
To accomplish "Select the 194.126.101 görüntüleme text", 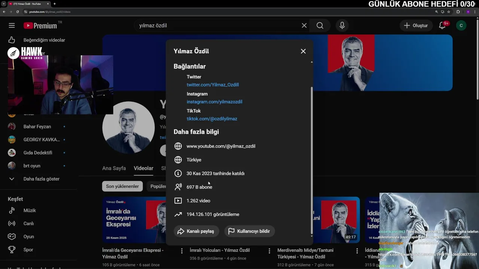I will coord(213,214).
